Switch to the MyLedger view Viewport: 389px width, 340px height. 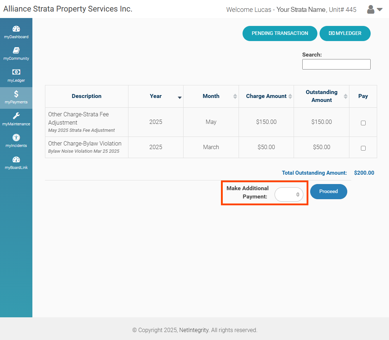[345, 33]
